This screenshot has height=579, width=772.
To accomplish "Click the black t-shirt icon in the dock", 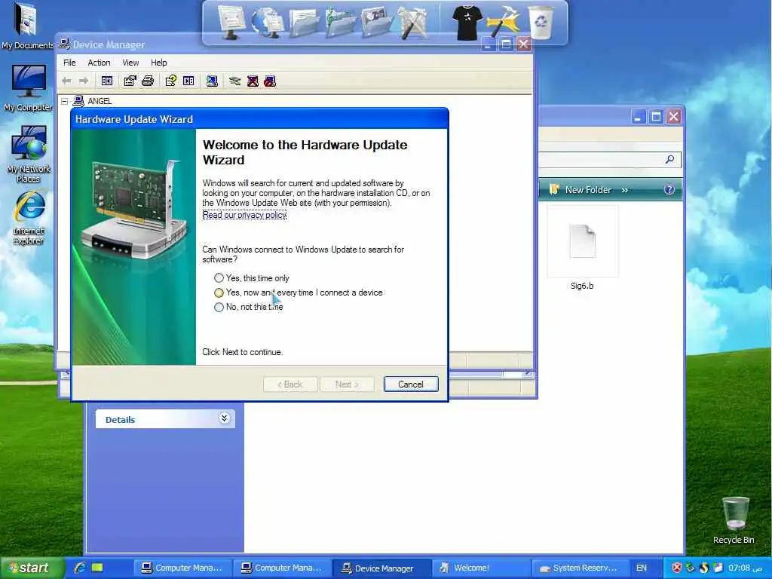I will (x=466, y=23).
